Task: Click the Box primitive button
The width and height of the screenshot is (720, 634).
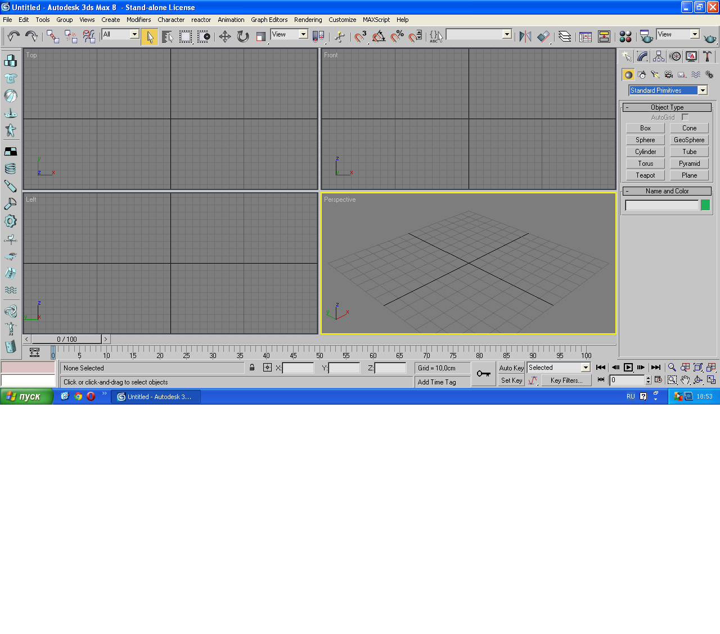Action: click(645, 128)
